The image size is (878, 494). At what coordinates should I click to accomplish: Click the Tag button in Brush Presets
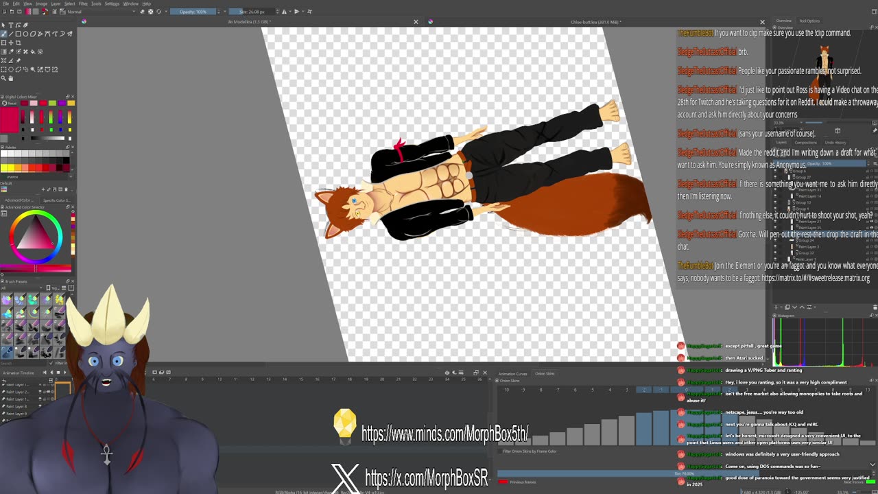[53, 287]
